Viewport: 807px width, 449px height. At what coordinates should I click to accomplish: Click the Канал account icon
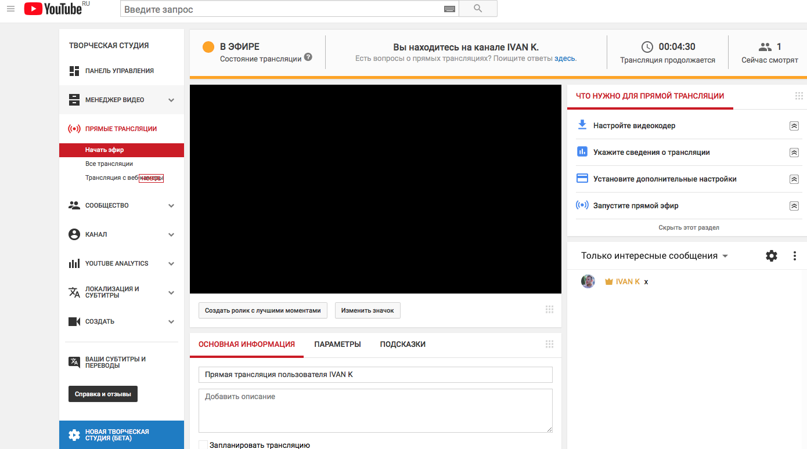coord(74,234)
